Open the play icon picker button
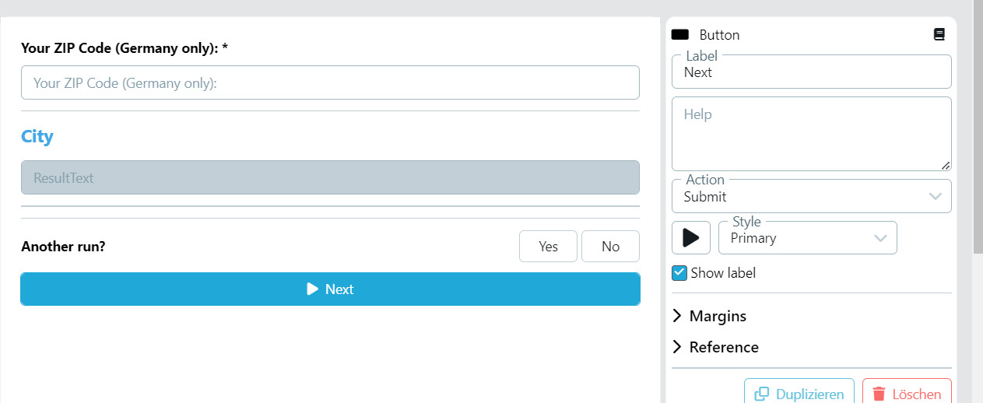 pos(691,238)
